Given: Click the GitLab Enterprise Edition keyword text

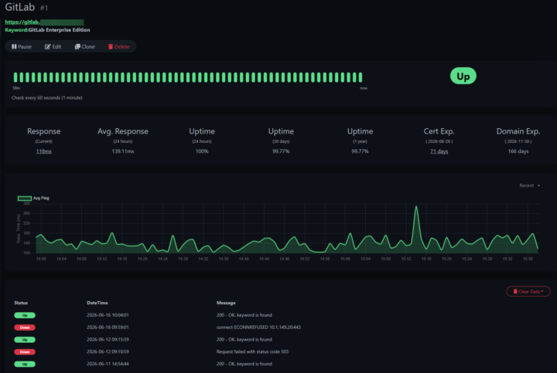Looking at the screenshot, I should (x=59, y=30).
